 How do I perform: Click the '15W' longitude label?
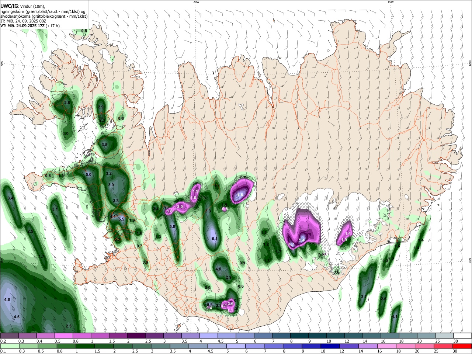pyautogui.click(x=391, y=2)
